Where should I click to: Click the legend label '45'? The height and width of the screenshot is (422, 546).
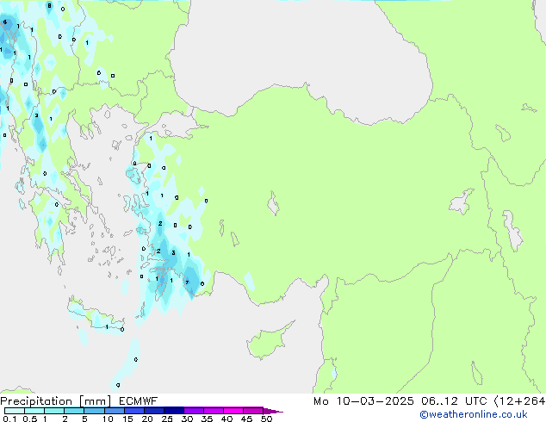(x=247, y=419)
